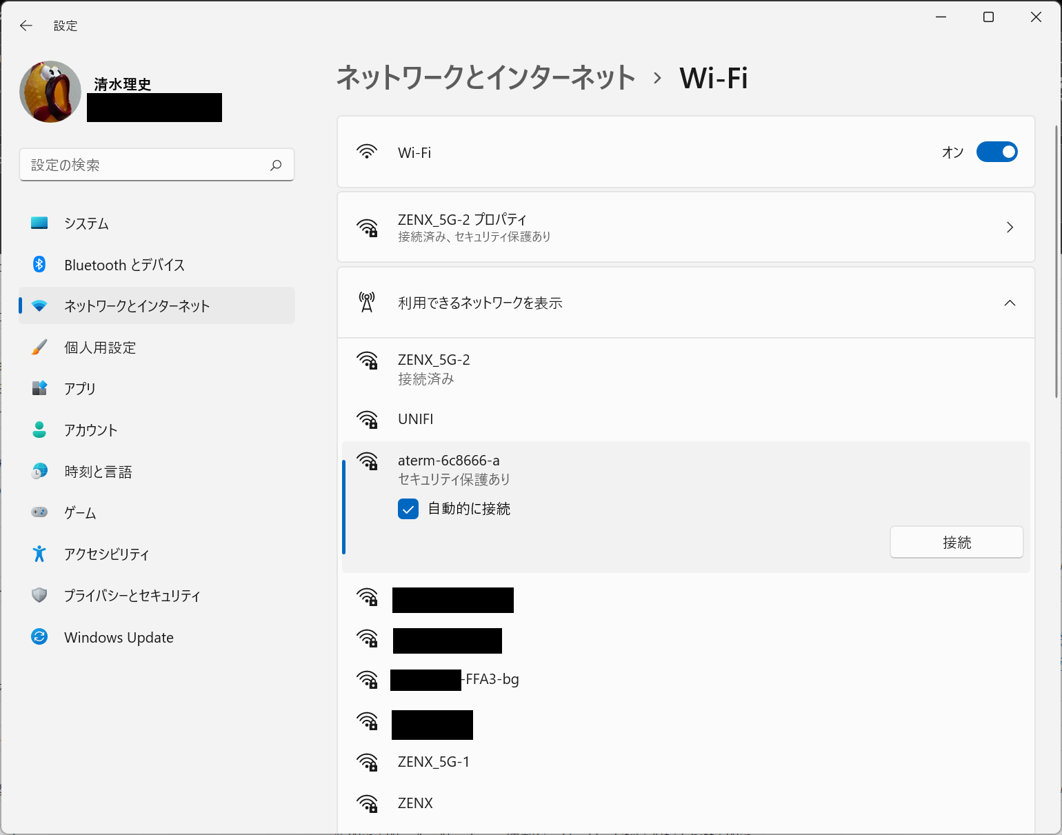The height and width of the screenshot is (835, 1062).
Task: Click the 清水理史 account name
Action: (x=123, y=84)
